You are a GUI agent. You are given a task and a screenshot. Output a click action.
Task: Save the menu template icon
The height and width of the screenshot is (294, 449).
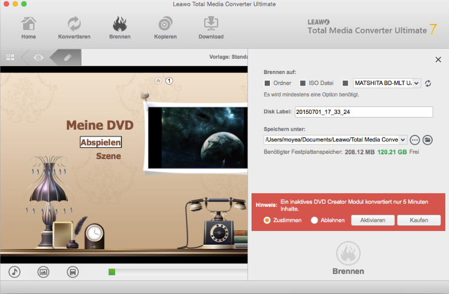pyautogui.click(x=73, y=271)
